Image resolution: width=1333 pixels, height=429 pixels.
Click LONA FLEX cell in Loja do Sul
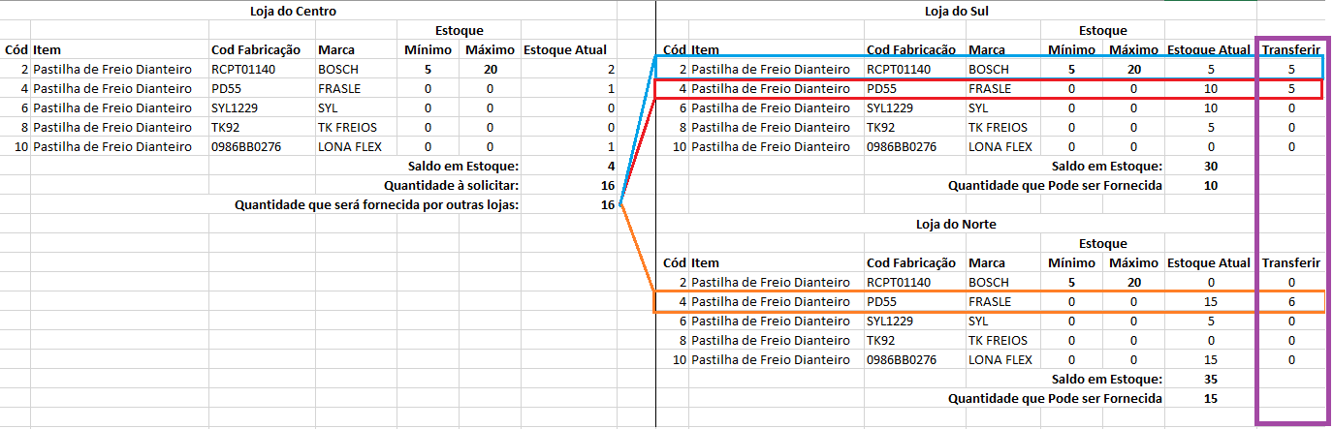pos(1000,146)
